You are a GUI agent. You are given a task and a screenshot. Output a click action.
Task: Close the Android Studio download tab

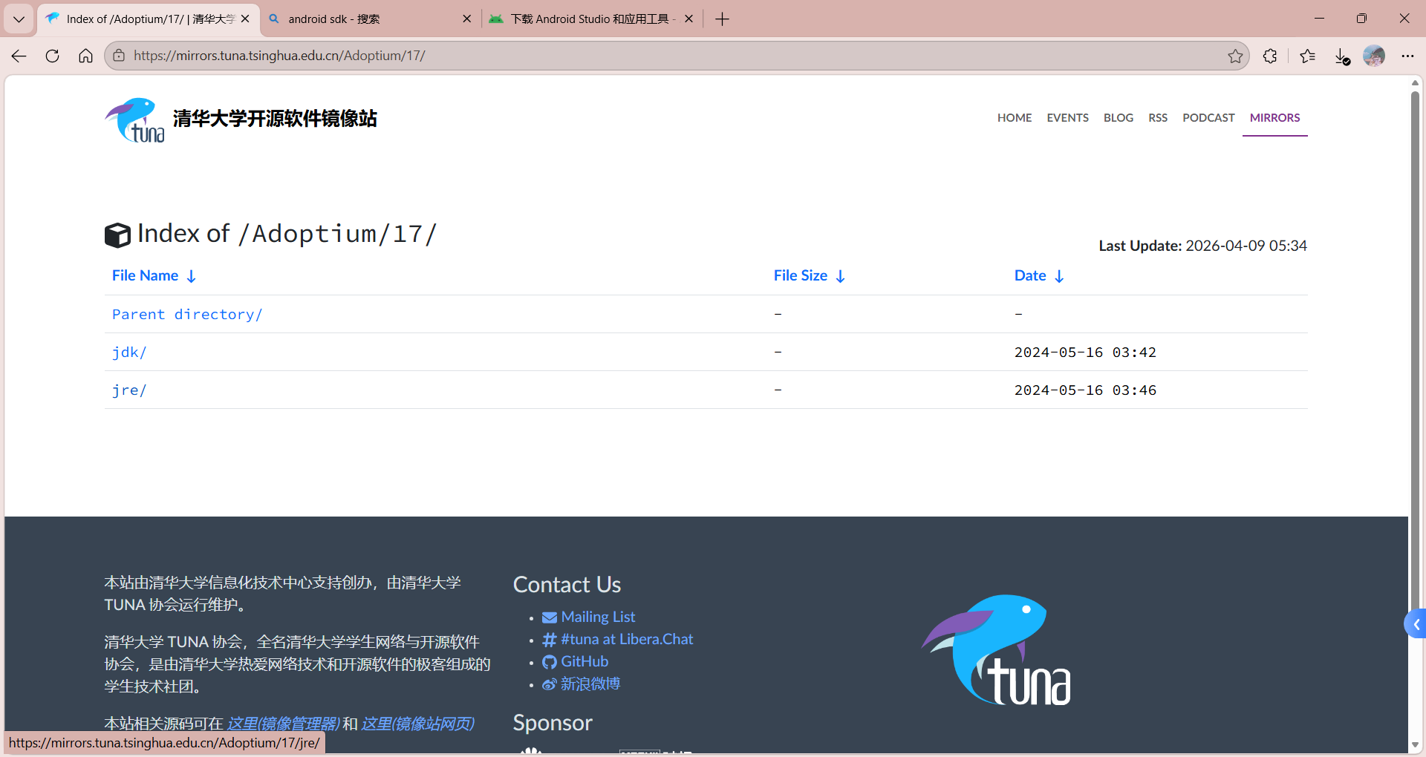coord(688,19)
